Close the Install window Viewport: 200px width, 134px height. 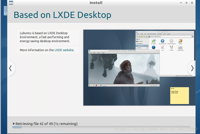pyautogui.click(x=192, y=3)
